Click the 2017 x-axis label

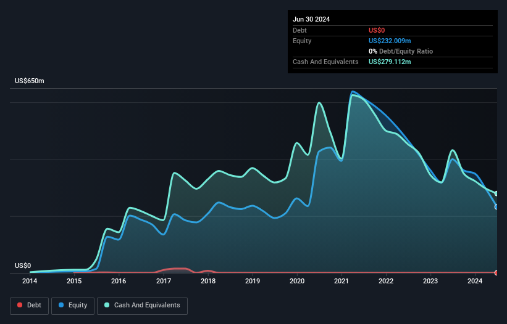click(x=164, y=281)
